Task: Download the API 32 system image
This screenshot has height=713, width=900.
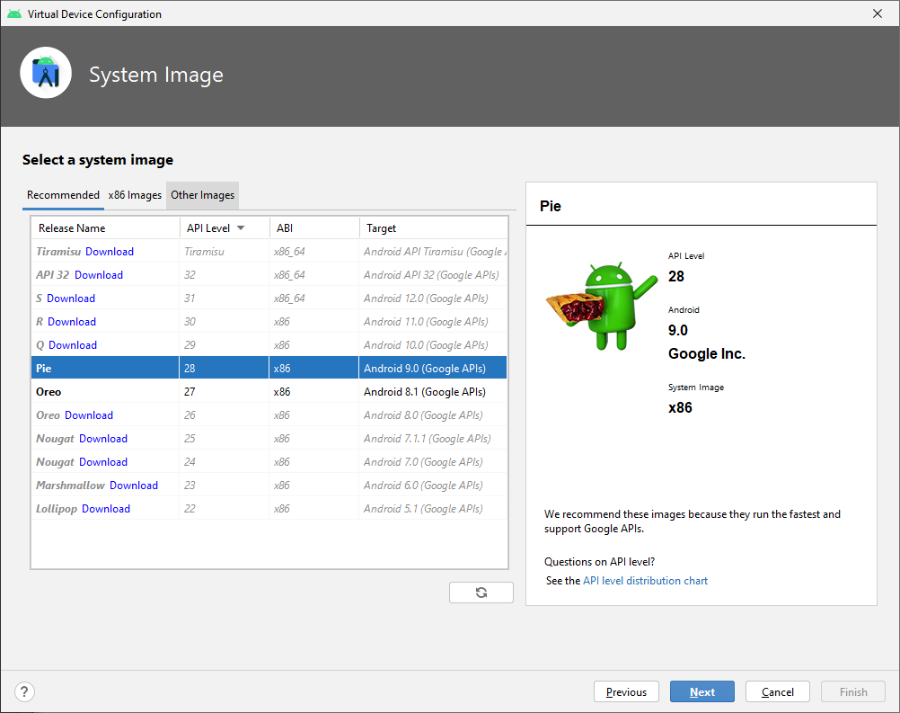Action: tap(99, 275)
